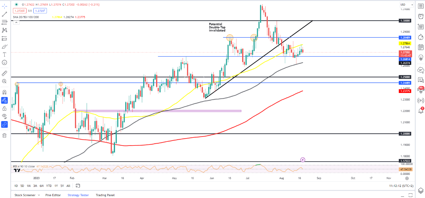
Task: Open the price scale settings gear
Action: pyautogui.click(x=407, y=178)
